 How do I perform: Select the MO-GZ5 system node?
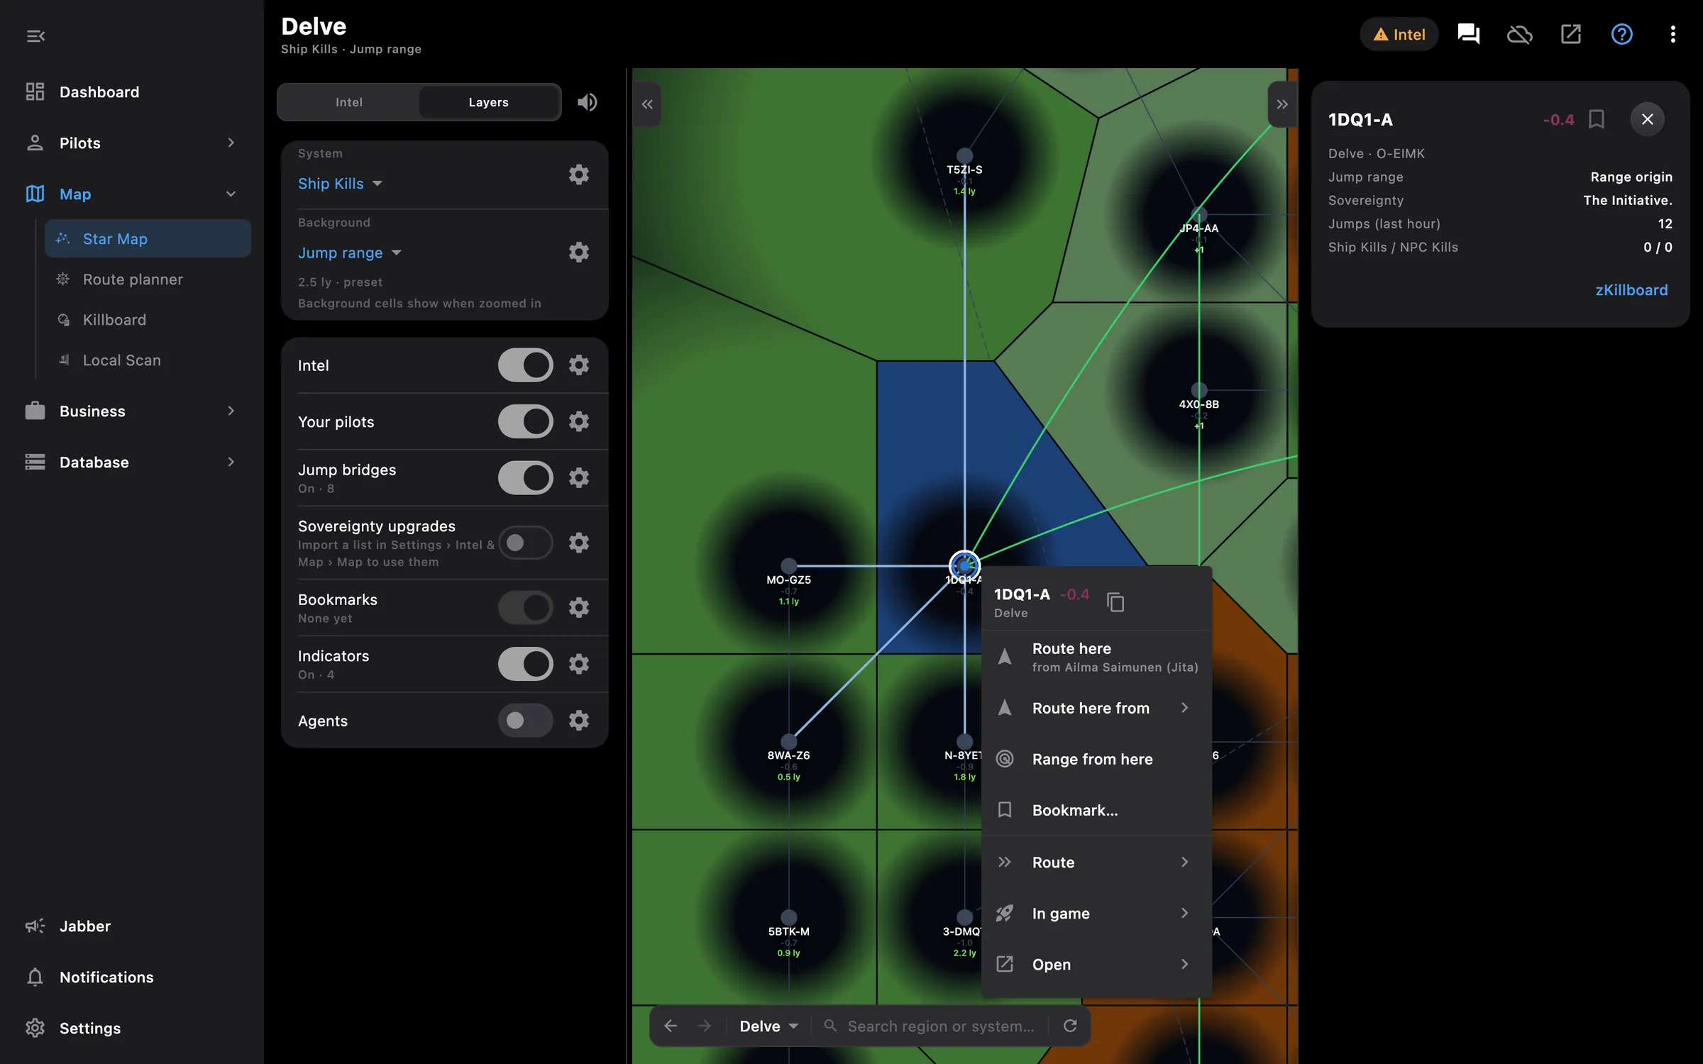pos(788,565)
